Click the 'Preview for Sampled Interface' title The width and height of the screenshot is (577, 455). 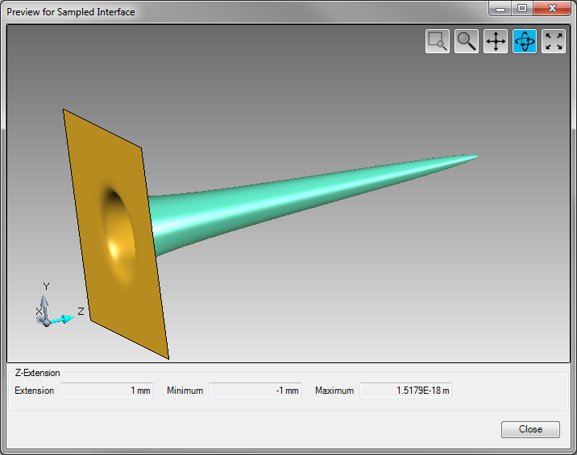coord(71,12)
